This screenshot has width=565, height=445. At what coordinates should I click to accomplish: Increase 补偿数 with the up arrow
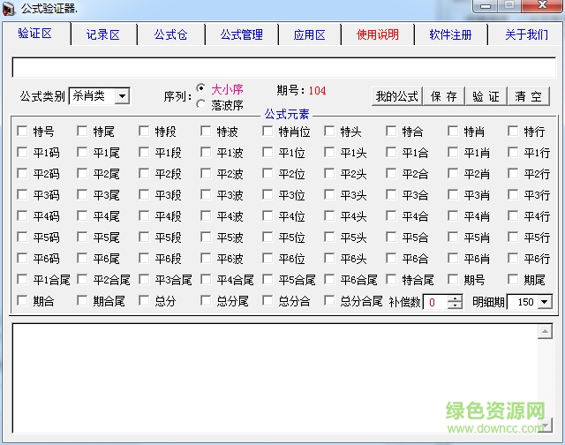coord(456,298)
